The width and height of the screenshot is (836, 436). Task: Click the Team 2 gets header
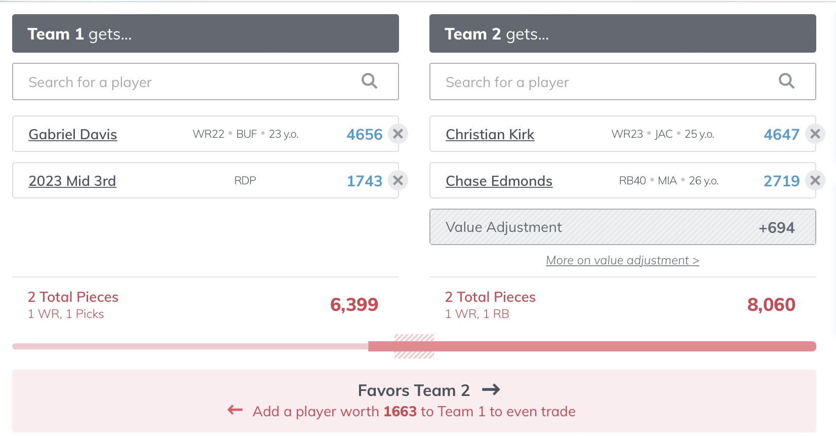coord(623,33)
